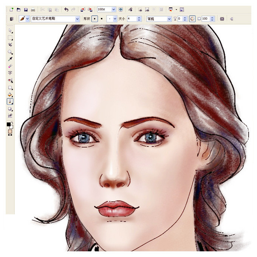Click the feather value field showing 100
The height and width of the screenshot is (257, 257).
pos(206,19)
